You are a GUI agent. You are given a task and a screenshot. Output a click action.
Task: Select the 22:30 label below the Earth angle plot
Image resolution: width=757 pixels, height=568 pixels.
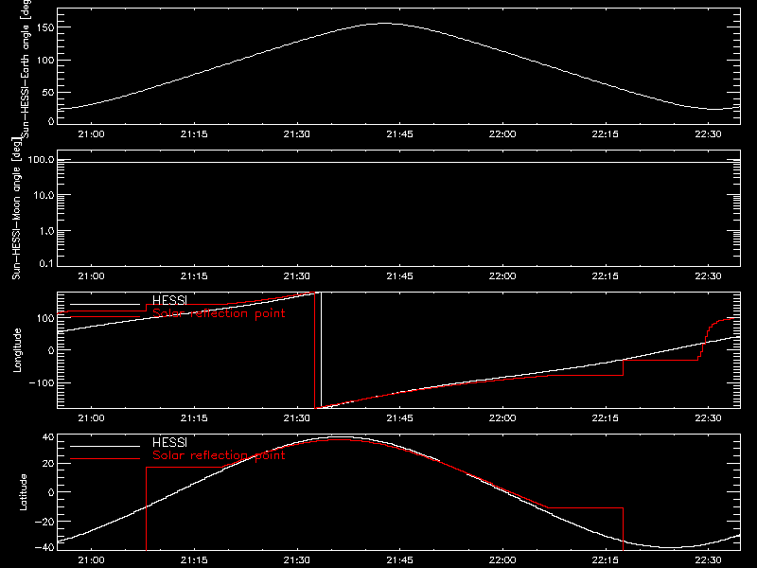(708, 134)
